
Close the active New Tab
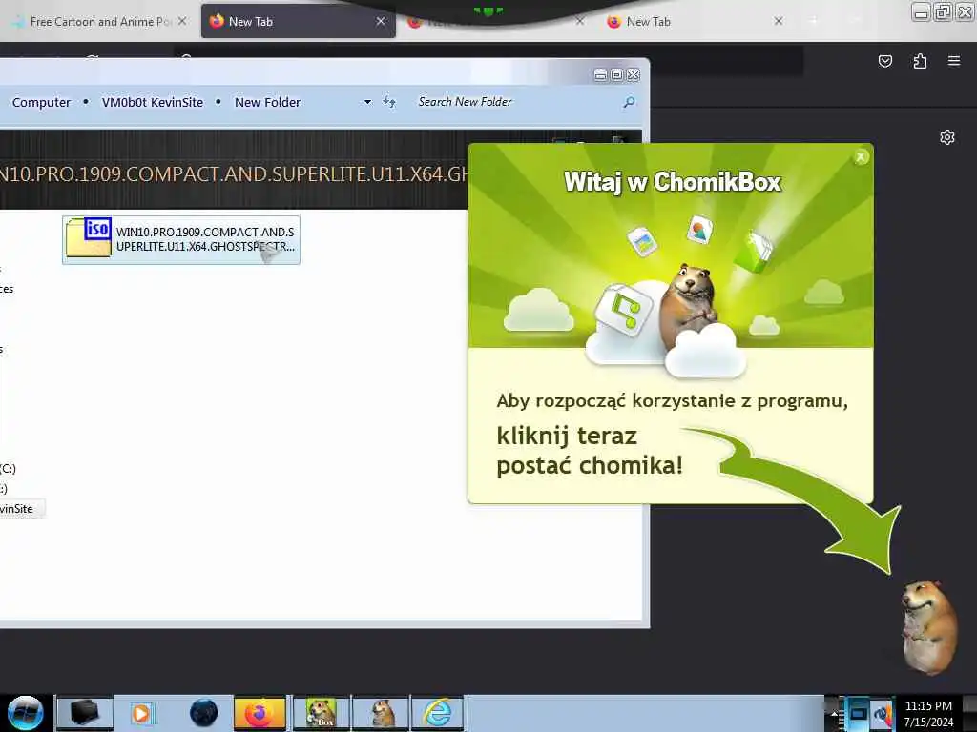[x=381, y=21]
